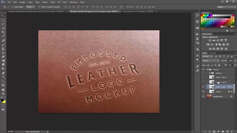237x133 pixels.
Task: Select the Gradient tool
Action: pos(3,61)
